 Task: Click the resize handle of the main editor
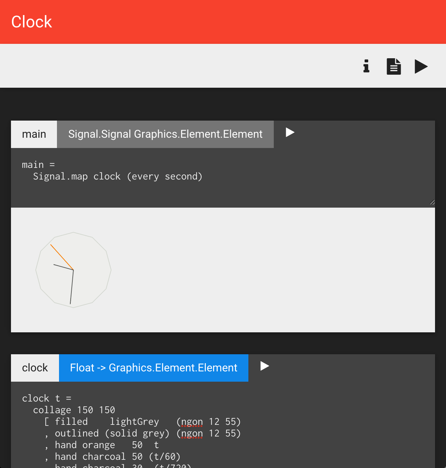pyautogui.click(x=432, y=202)
